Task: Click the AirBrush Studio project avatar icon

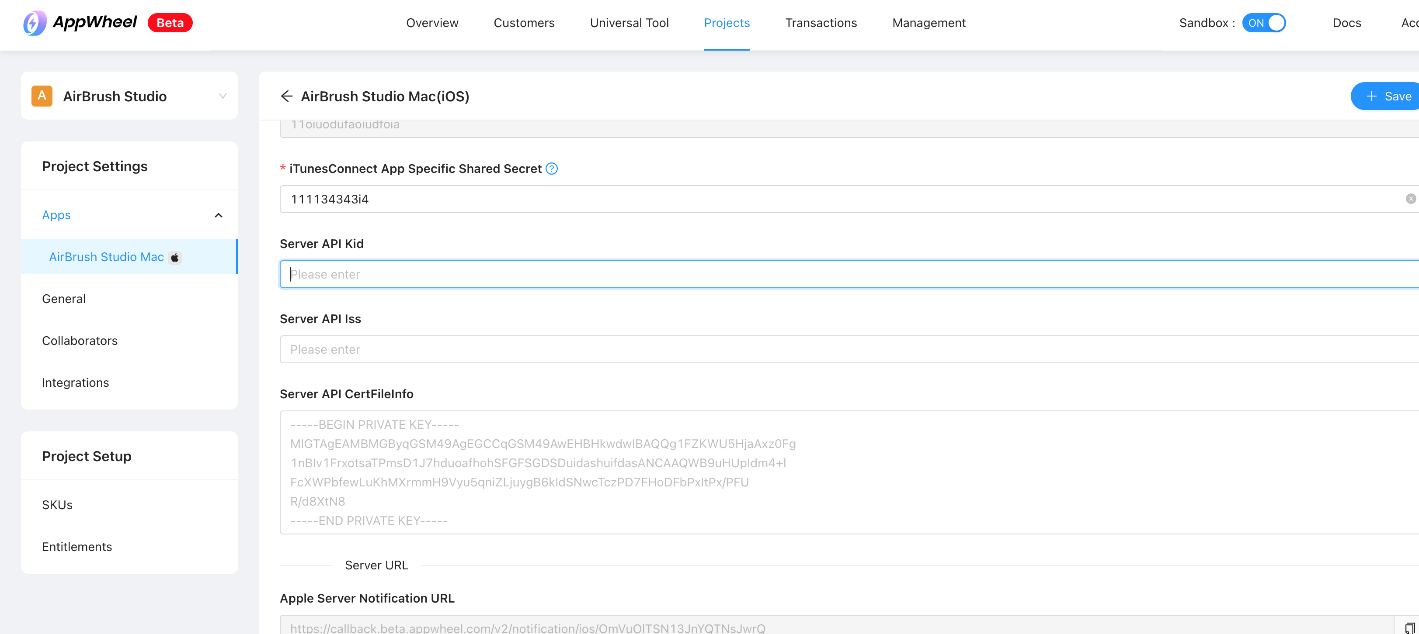Action: 42,95
